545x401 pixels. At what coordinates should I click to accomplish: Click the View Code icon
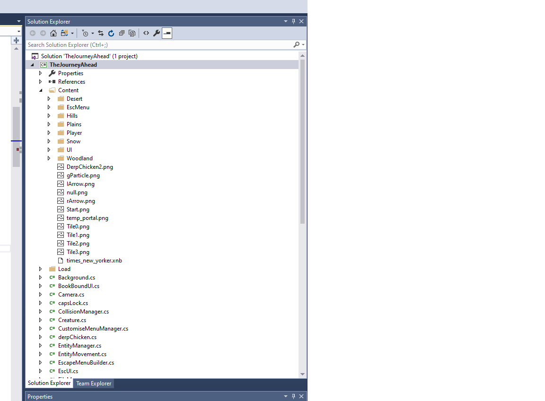(146, 33)
